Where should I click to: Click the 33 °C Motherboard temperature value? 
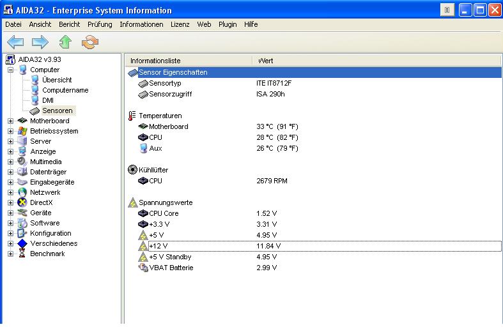tap(277, 126)
